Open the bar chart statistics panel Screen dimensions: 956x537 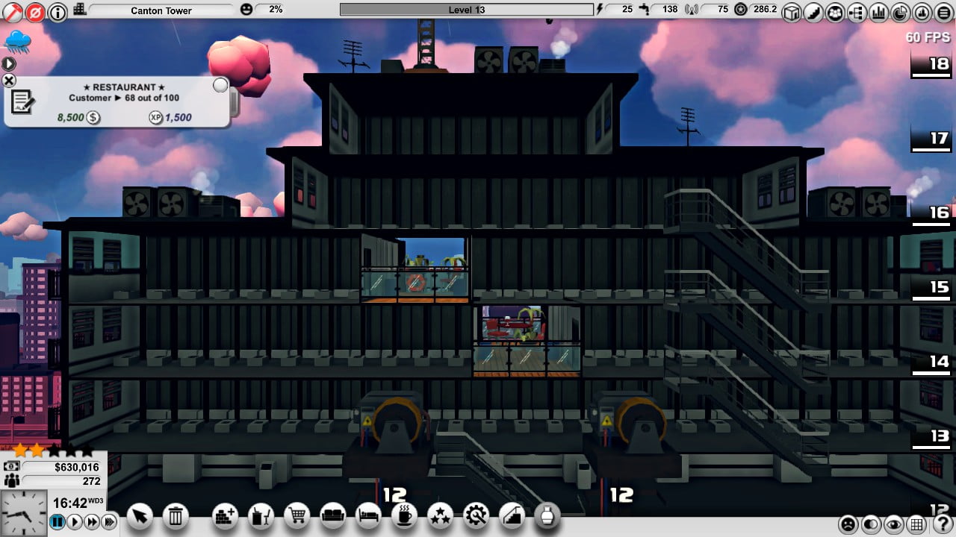point(879,11)
